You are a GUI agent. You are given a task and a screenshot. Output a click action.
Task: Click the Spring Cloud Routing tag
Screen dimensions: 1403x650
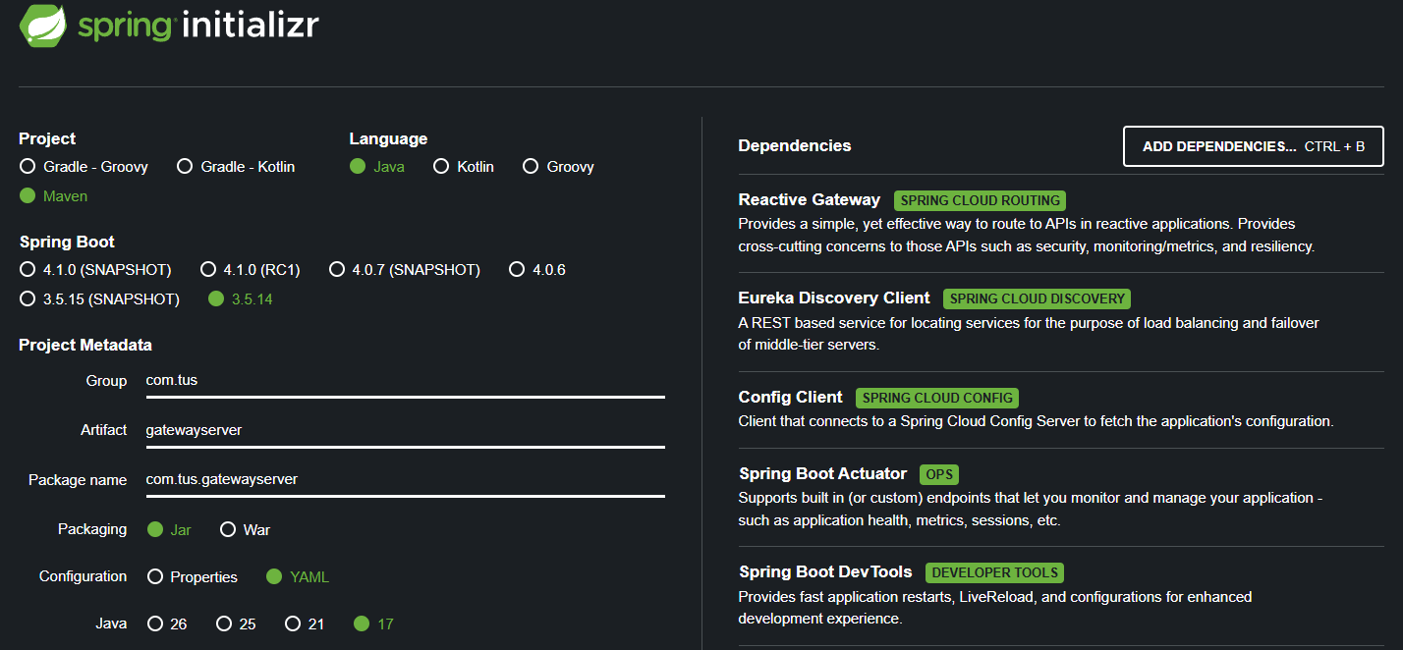point(980,200)
